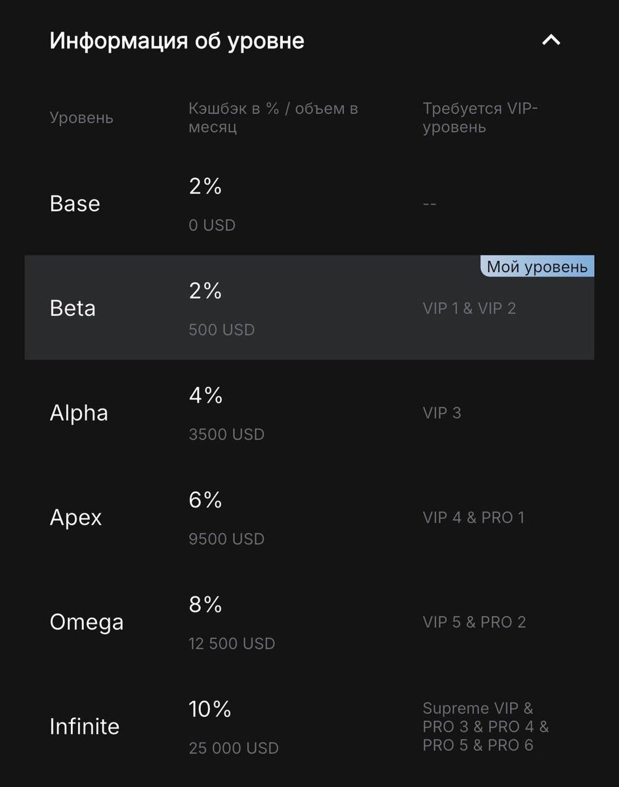Select the Omega level name
The height and width of the screenshot is (787, 619).
(x=87, y=622)
